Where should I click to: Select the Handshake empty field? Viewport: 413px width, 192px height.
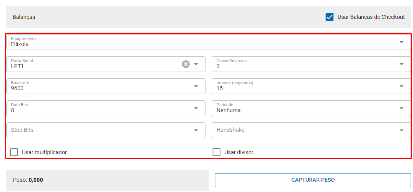303,130
